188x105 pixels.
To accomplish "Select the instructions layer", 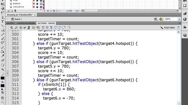I will click(19, 7).
